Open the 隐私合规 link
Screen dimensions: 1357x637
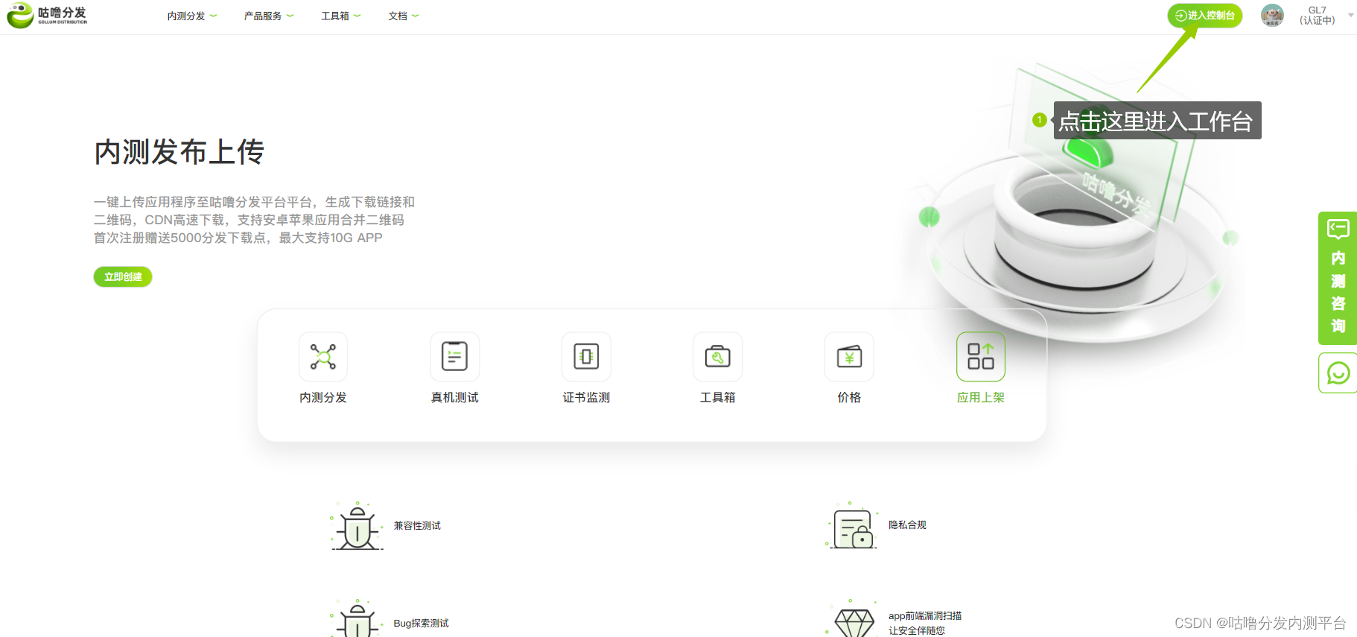click(907, 525)
